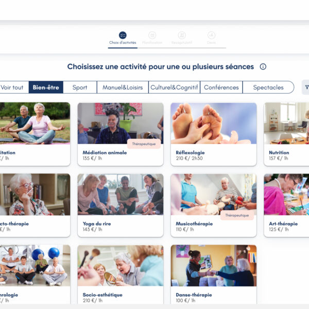Click the Art-thérapie activity title

[x=283, y=224]
